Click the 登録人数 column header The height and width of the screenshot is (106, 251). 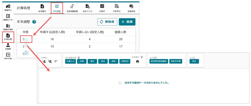(120, 32)
